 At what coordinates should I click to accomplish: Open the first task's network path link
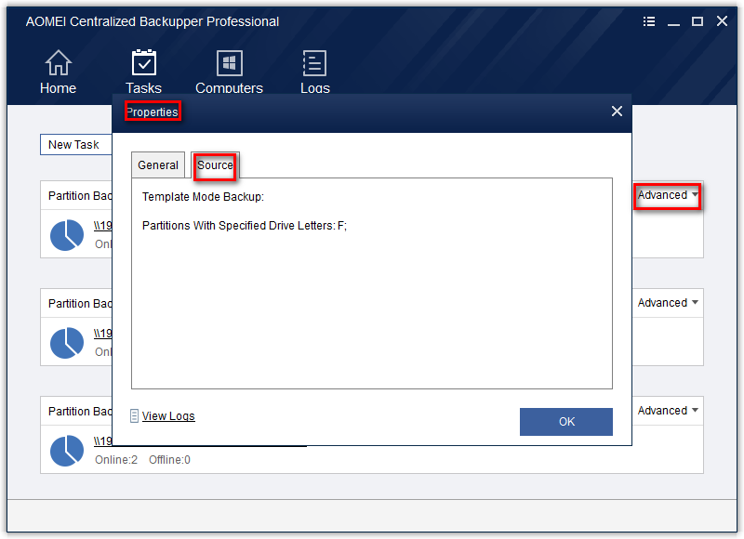coord(103,226)
